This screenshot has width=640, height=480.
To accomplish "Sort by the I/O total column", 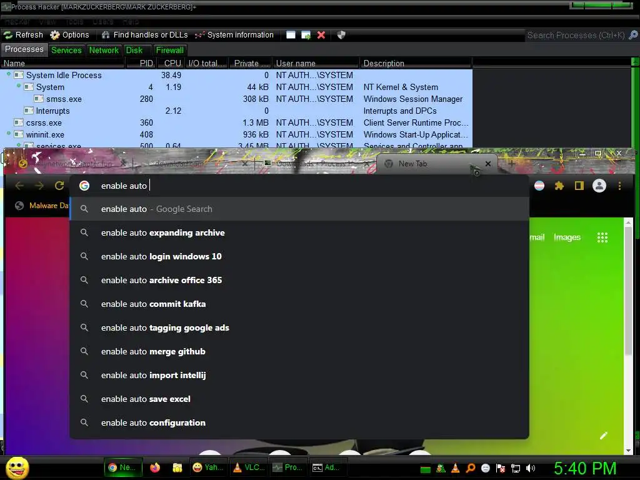I will click(206, 63).
